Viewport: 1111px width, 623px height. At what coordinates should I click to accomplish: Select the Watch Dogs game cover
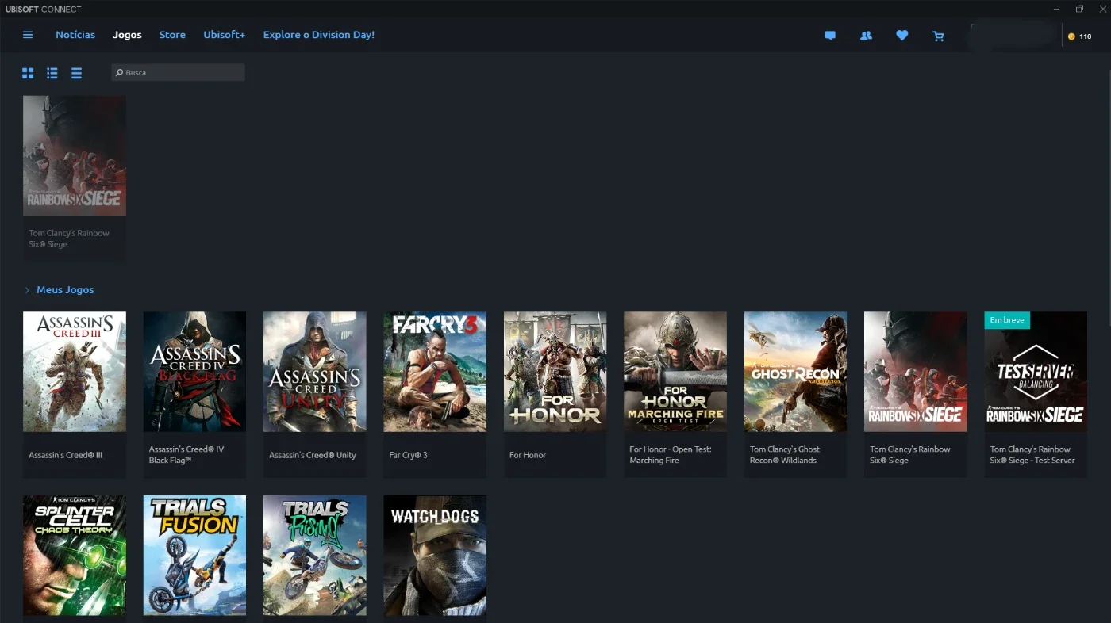[435, 556]
